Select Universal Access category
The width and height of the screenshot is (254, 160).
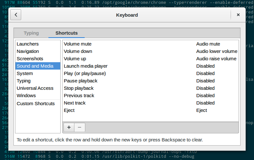point(35,88)
